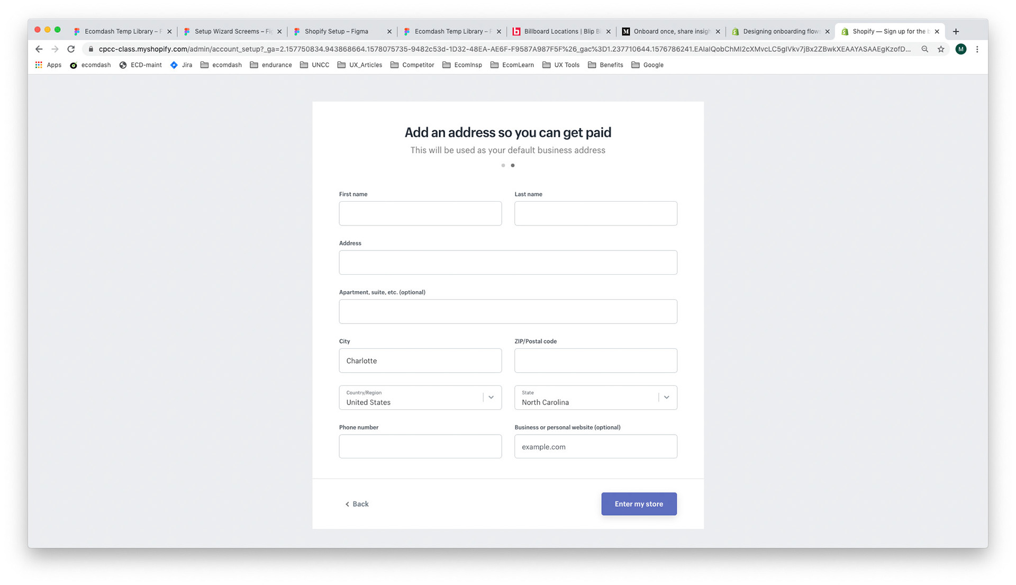Click the browser reload icon
Viewport: 1016px width, 585px height.
[71, 49]
